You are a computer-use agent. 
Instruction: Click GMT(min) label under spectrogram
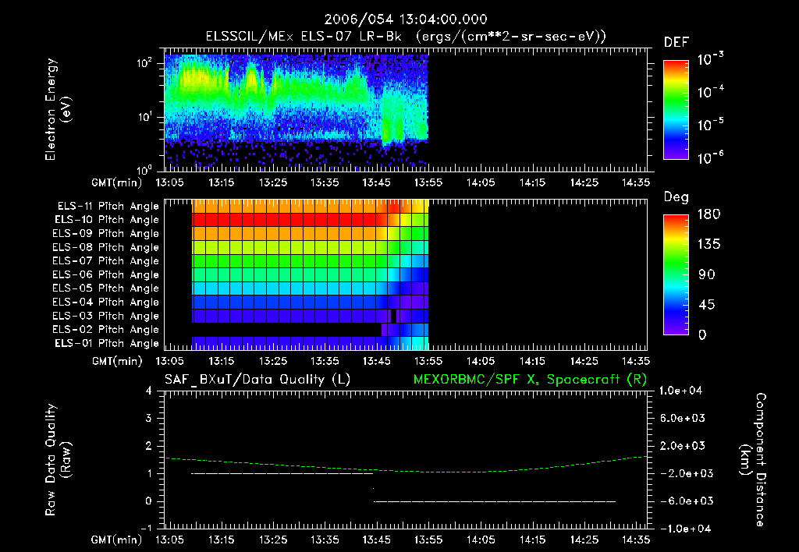pos(117,182)
